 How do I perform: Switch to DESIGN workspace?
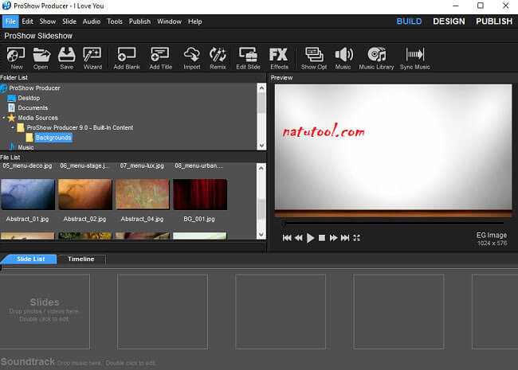(x=449, y=21)
